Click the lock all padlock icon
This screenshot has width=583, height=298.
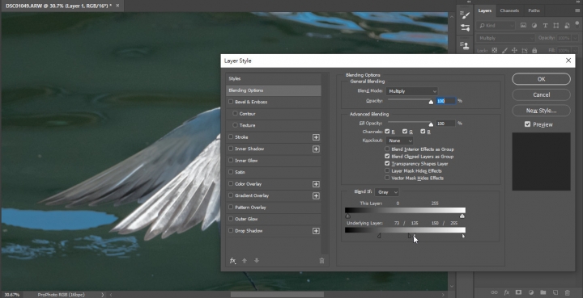534,50
